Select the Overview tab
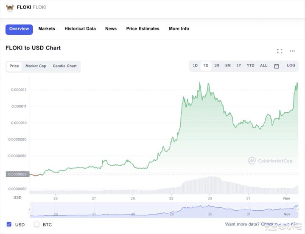 click(19, 29)
